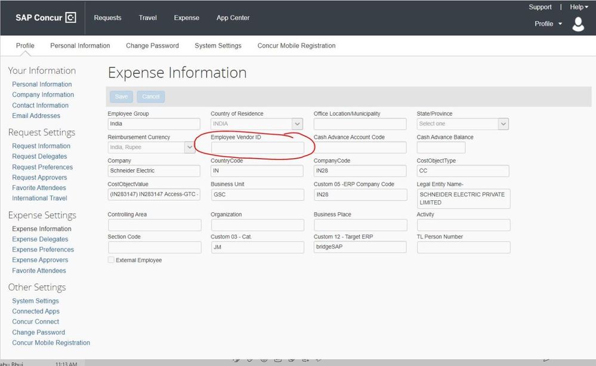This screenshot has height=366, width=596.
Task: Open the Travel menu
Action: (147, 18)
